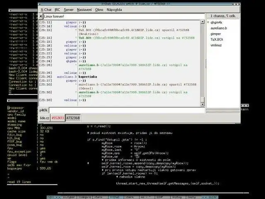Click the chat scrollbar down arrow
This screenshot has height=199, width=265.
tap(202, 104)
